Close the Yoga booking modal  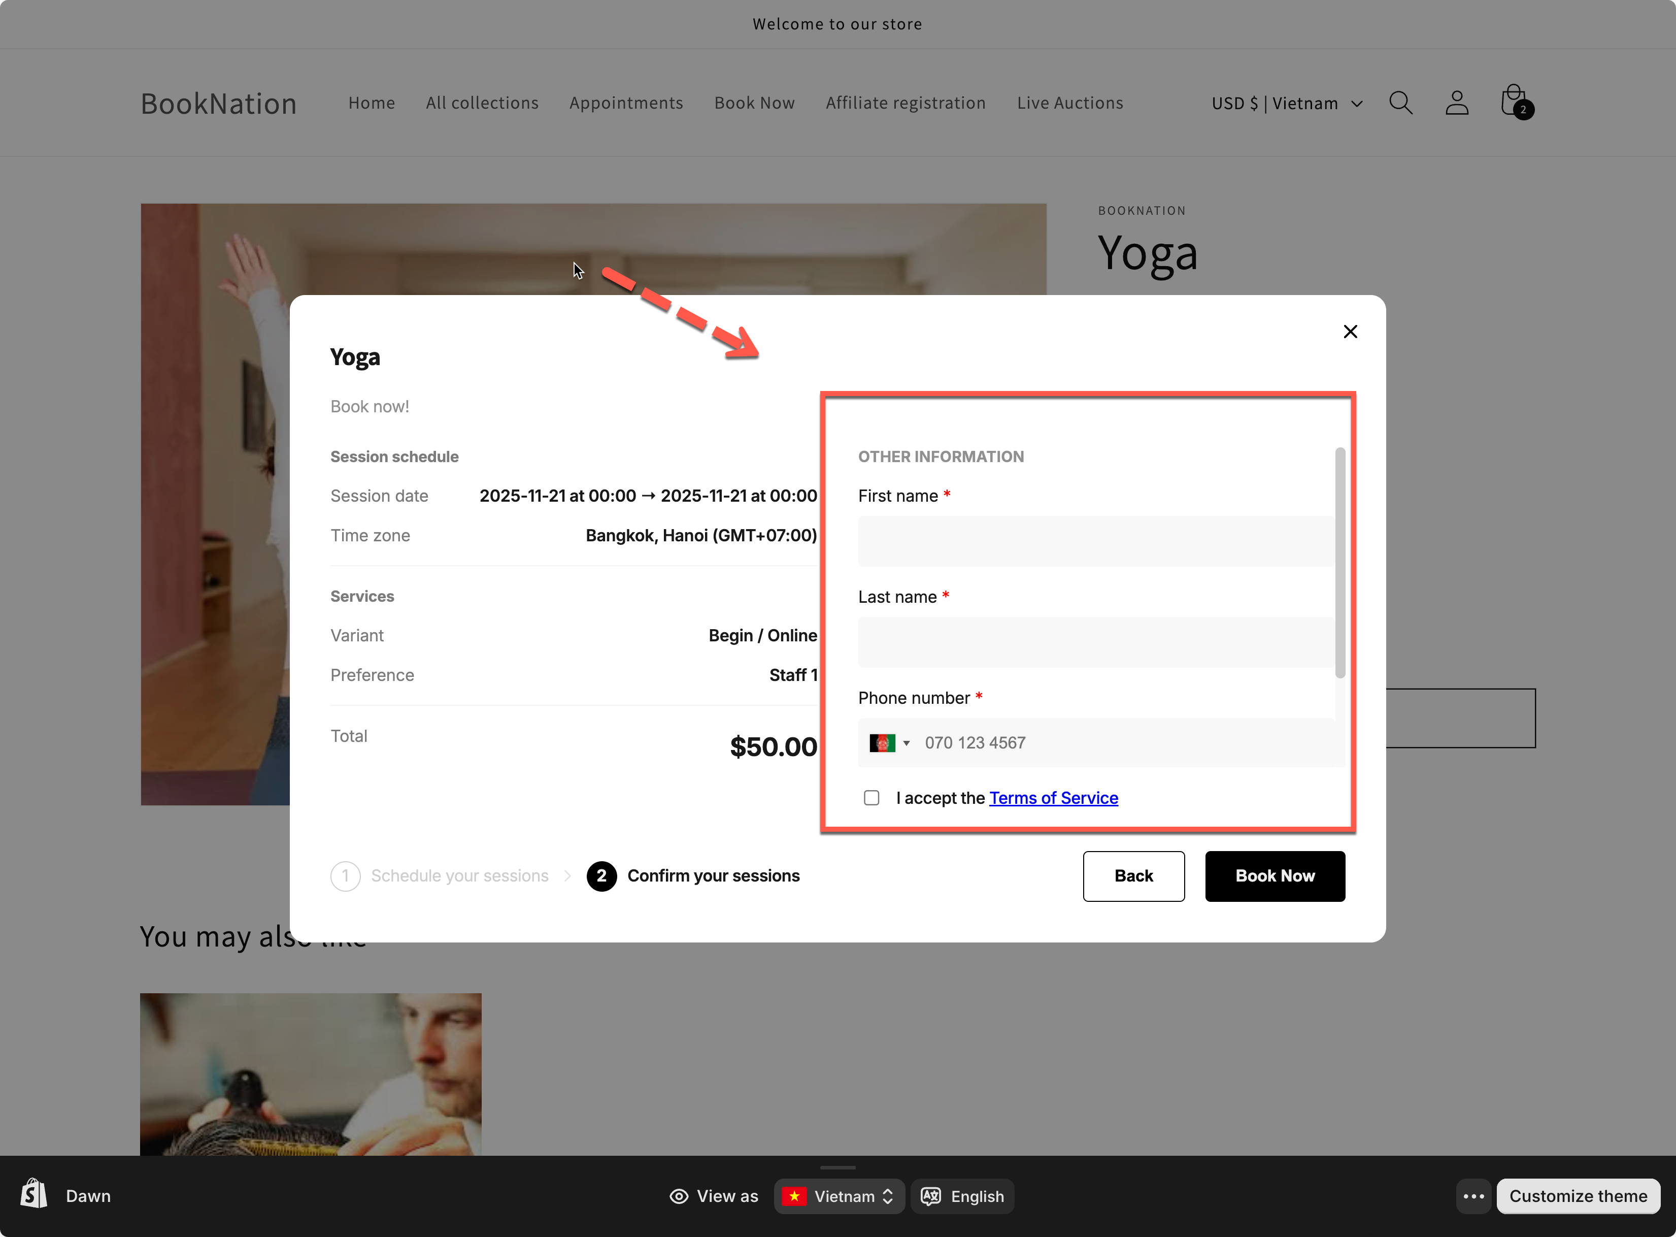(x=1350, y=332)
